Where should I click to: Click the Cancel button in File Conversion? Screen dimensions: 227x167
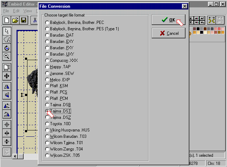coord(169,33)
